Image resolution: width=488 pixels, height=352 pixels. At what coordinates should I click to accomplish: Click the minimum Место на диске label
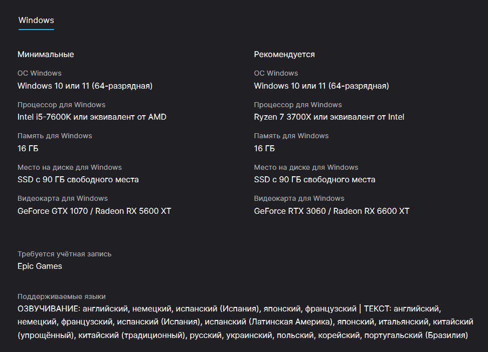[70, 167]
